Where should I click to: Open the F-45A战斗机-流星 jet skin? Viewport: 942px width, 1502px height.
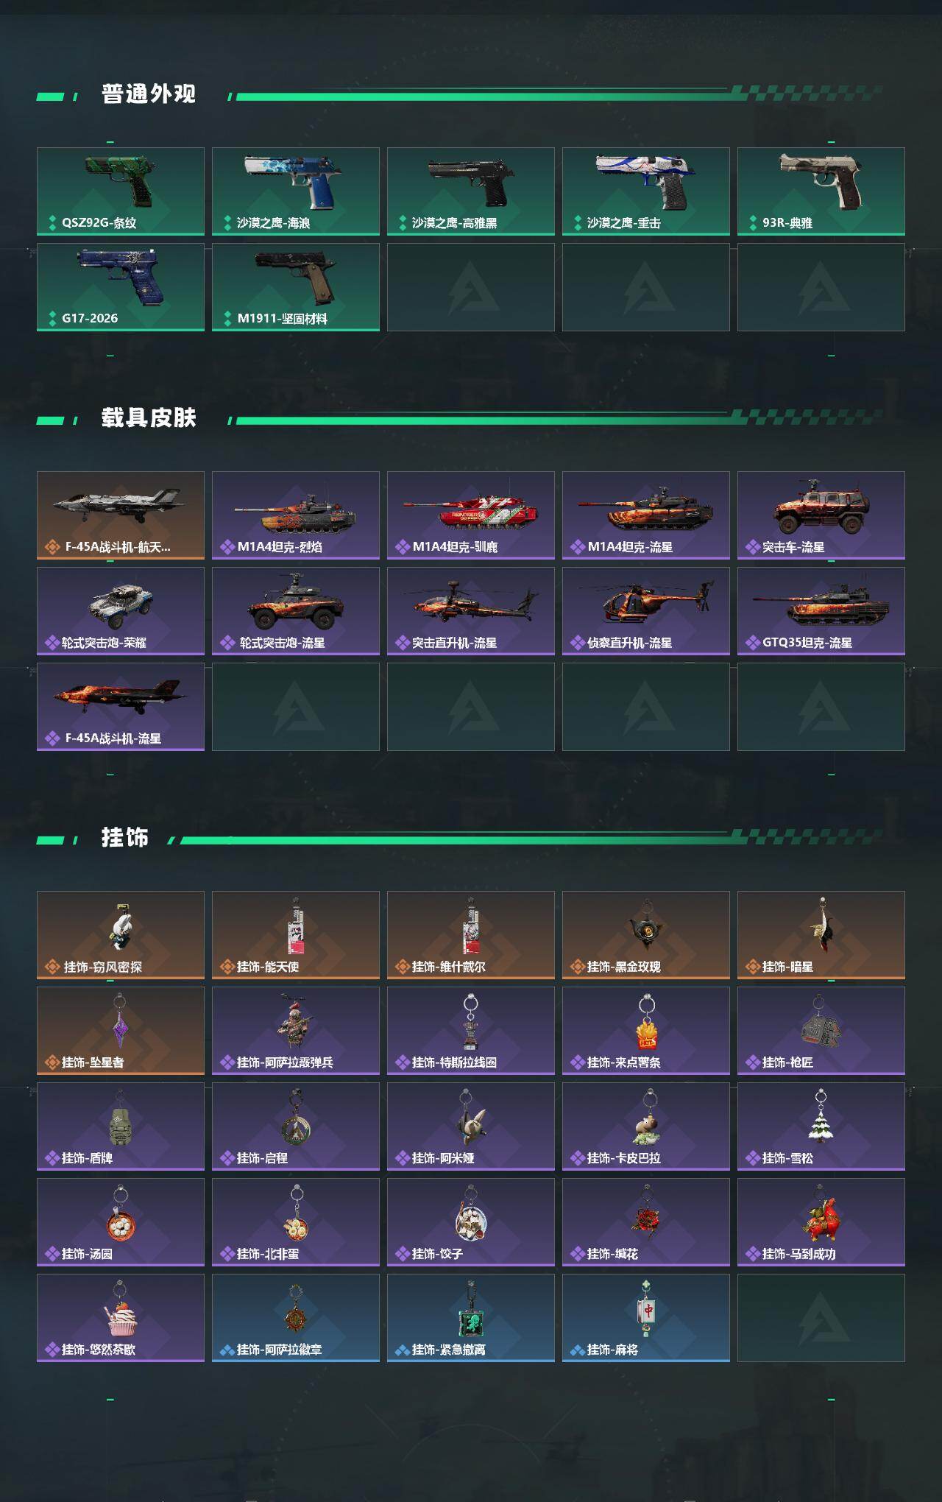click(x=121, y=707)
